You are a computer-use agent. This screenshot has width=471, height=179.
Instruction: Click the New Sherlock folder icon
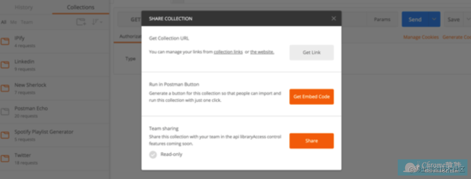click(x=5, y=88)
